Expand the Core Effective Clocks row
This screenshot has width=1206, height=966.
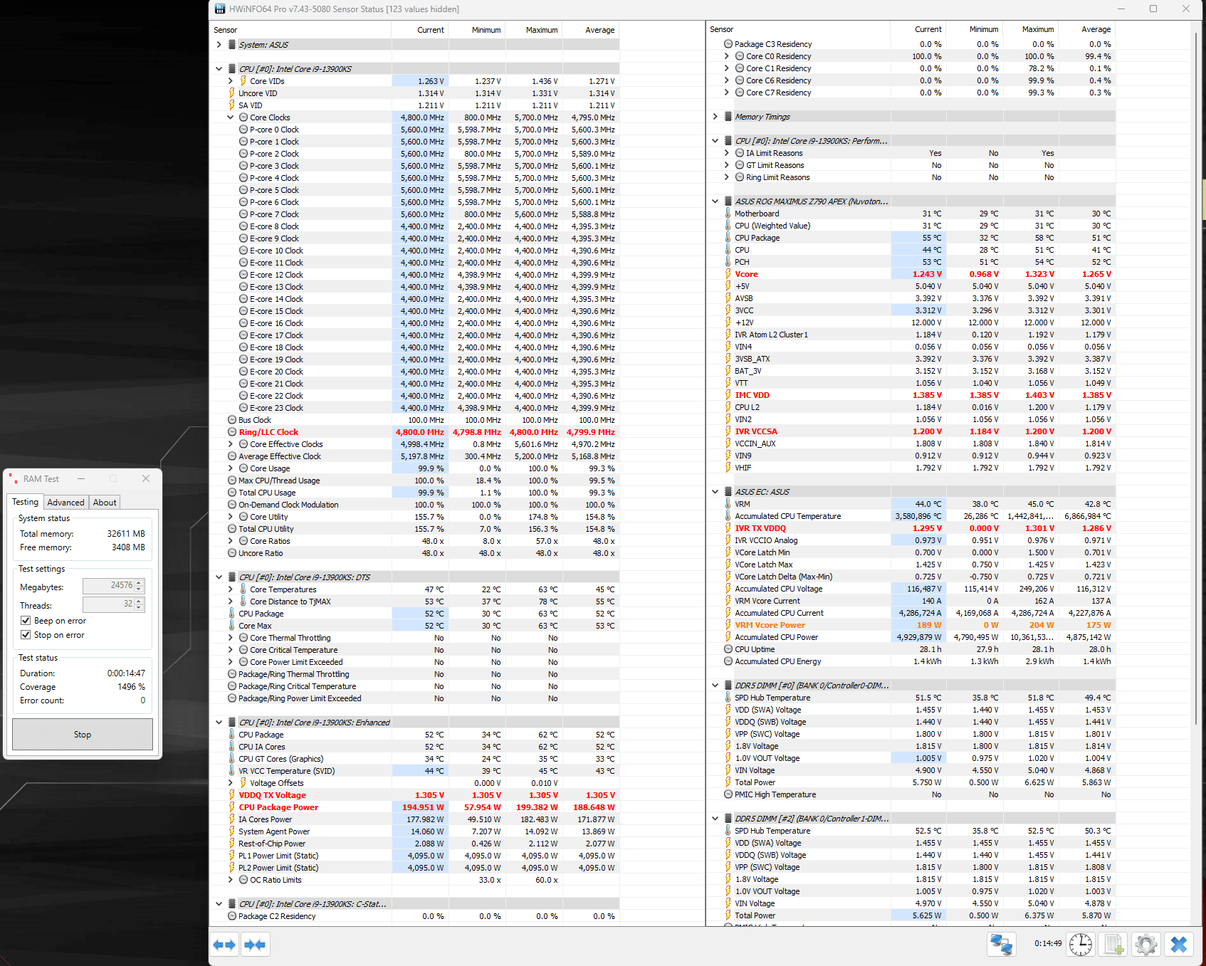tap(230, 444)
